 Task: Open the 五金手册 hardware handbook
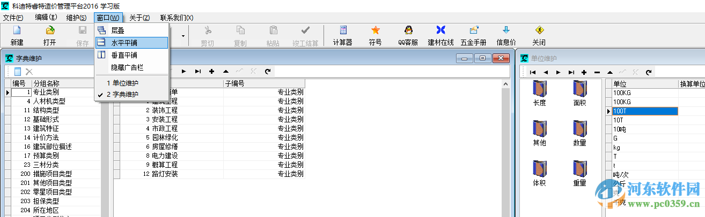[473, 36]
